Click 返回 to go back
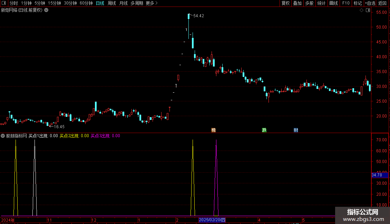Screen dimensions: 390x224 (x=382, y=3)
